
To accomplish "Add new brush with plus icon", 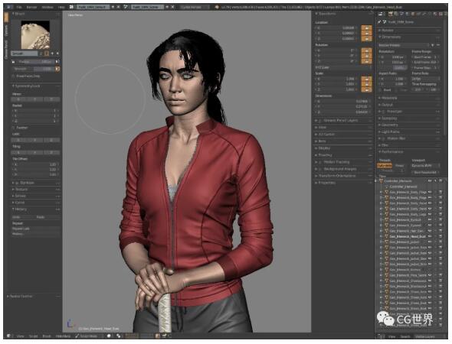I will 52,54.
